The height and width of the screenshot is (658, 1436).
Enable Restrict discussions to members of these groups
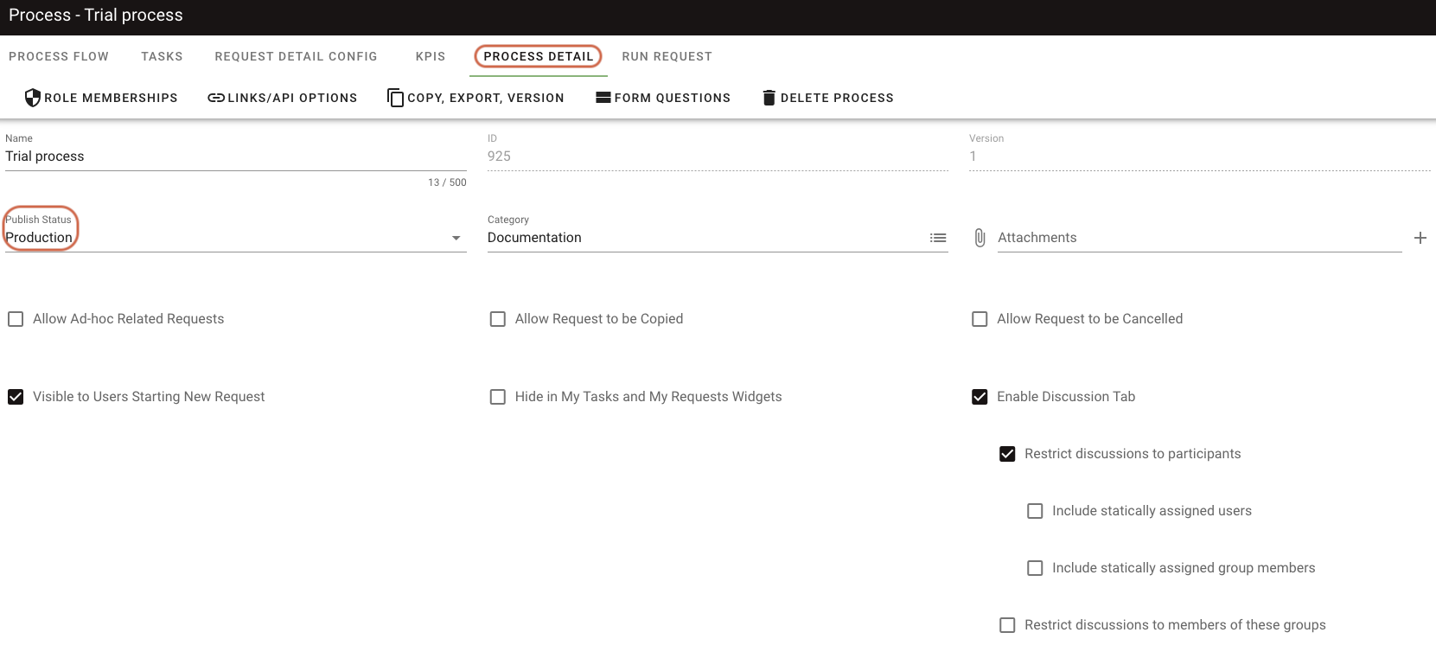pyautogui.click(x=1007, y=625)
